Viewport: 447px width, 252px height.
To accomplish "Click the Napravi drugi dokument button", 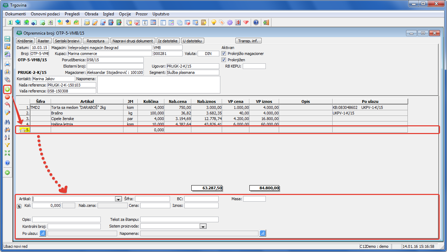I will 132,41.
